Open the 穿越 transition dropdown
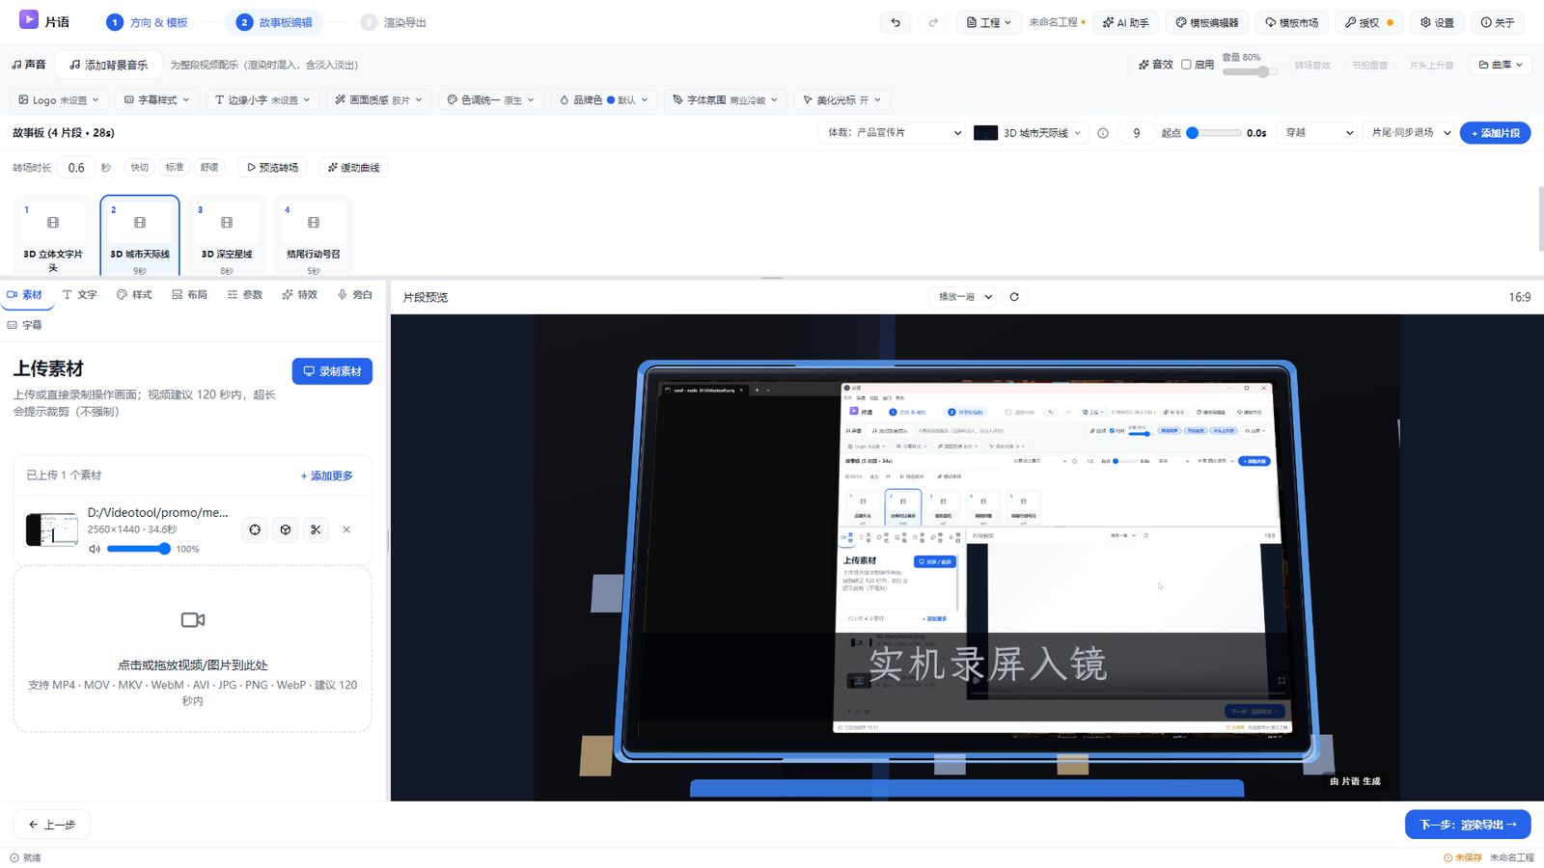 [1318, 133]
